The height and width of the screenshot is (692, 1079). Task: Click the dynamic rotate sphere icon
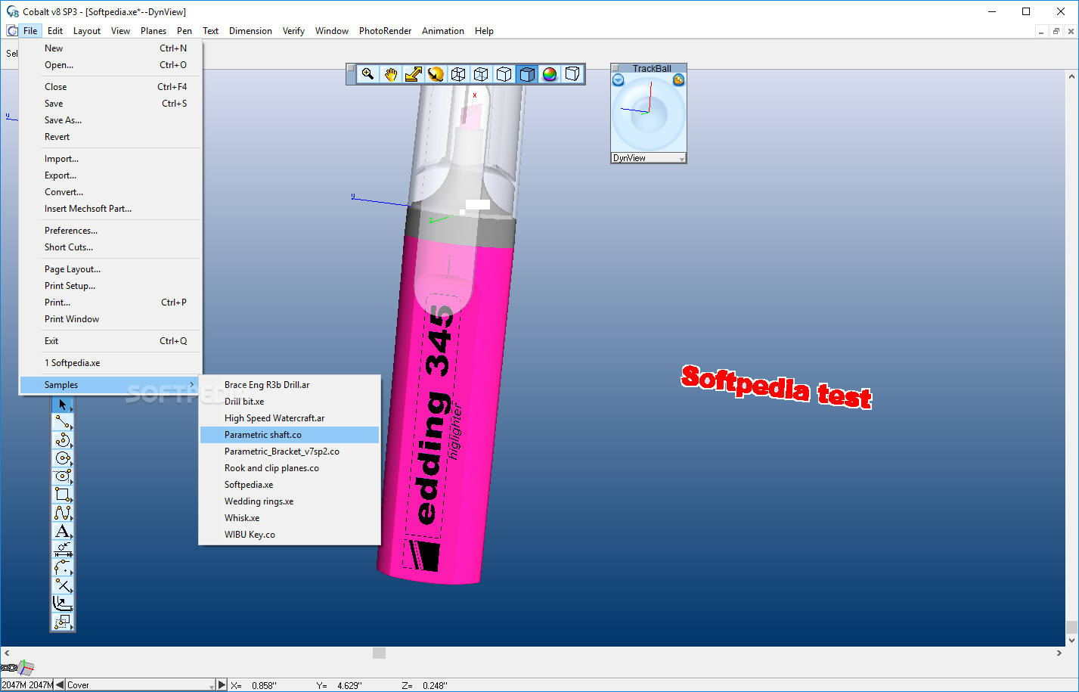point(436,74)
